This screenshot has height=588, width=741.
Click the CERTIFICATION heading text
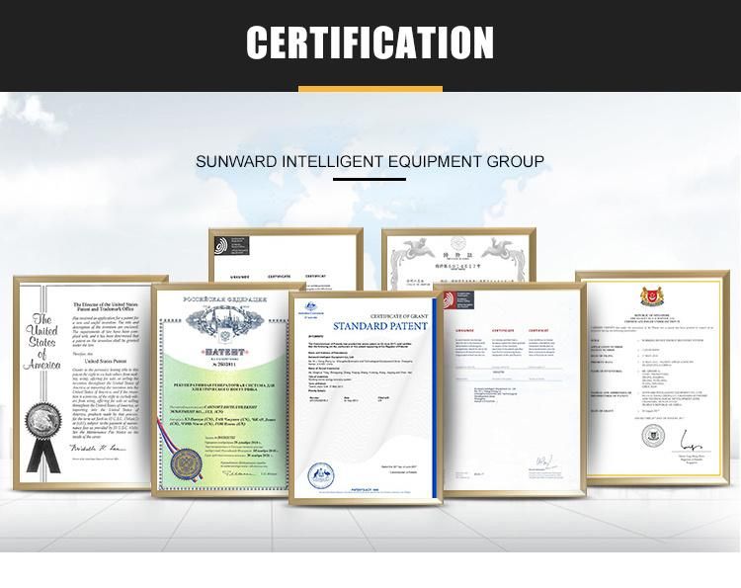[x=370, y=42]
